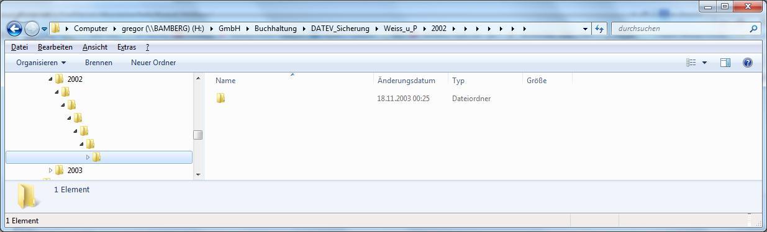Minimize the Explorer window
Viewport: 767px width, 232px height.
click(708, 6)
